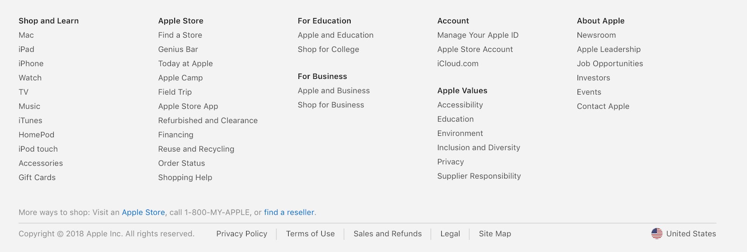Viewport: 747px width, 252px height.
Task: Open Inclusion and Diversity page
Action: [478, 147]
